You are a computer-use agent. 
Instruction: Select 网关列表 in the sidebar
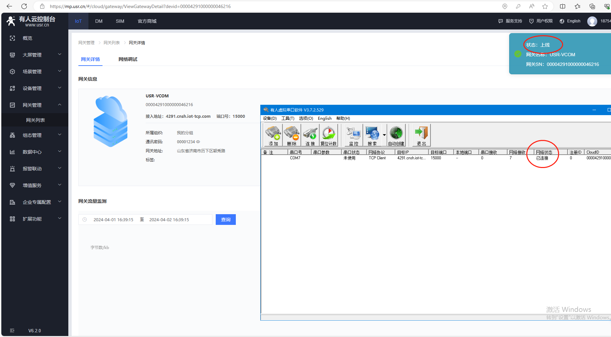pyautogui.click(x=35, y=120)
